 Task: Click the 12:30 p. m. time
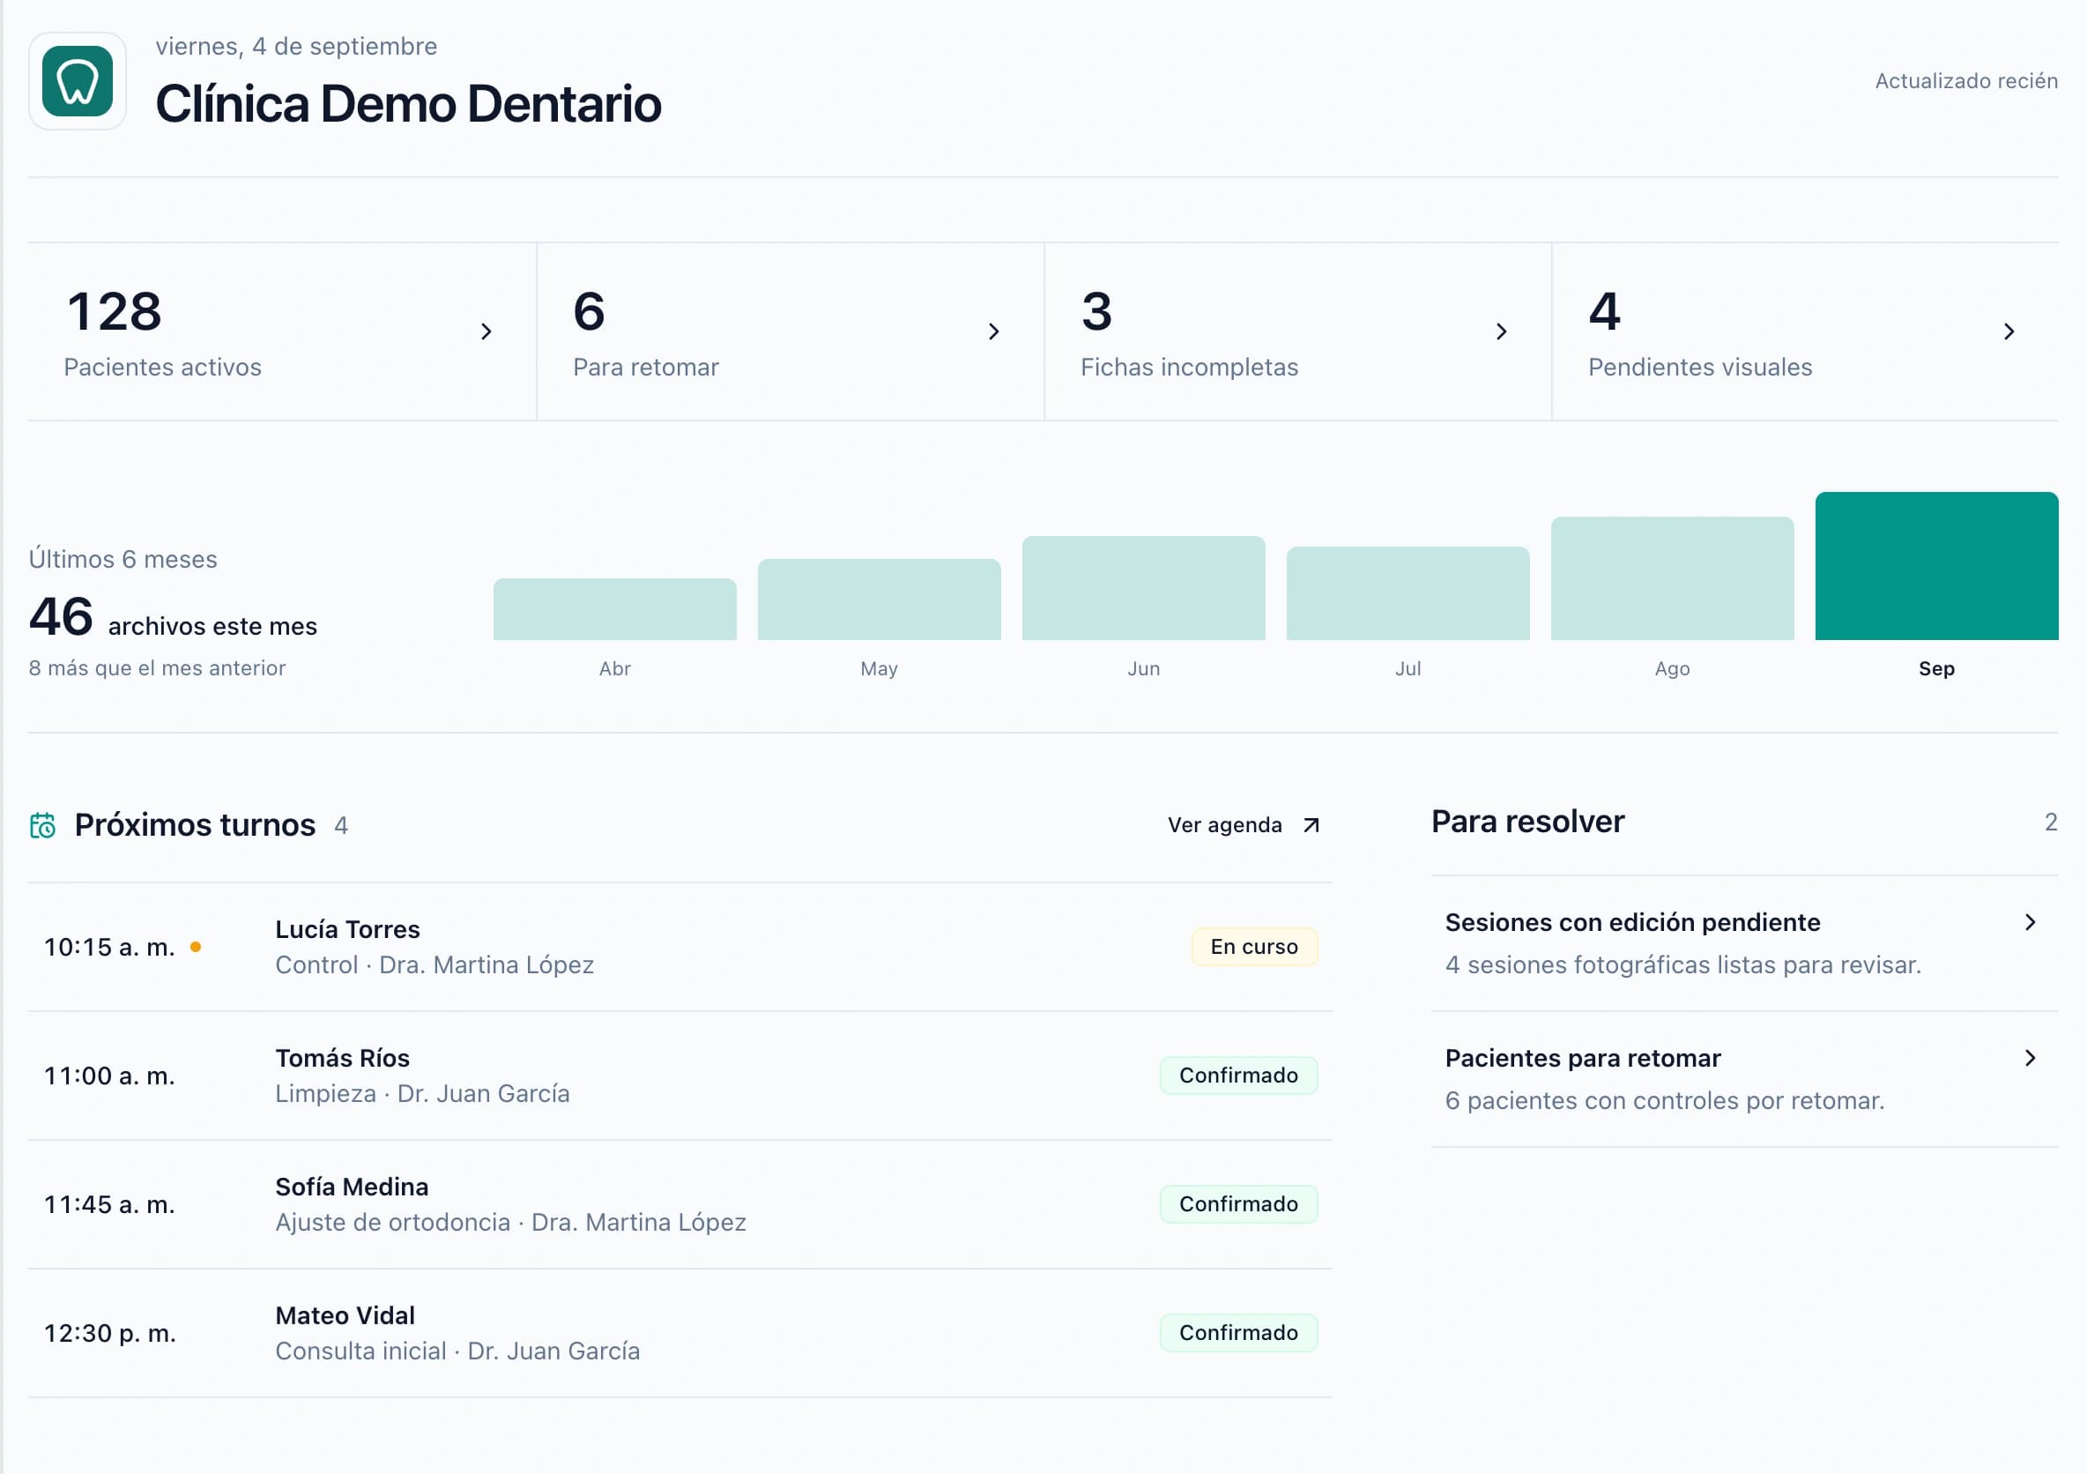pos(110,1333)
